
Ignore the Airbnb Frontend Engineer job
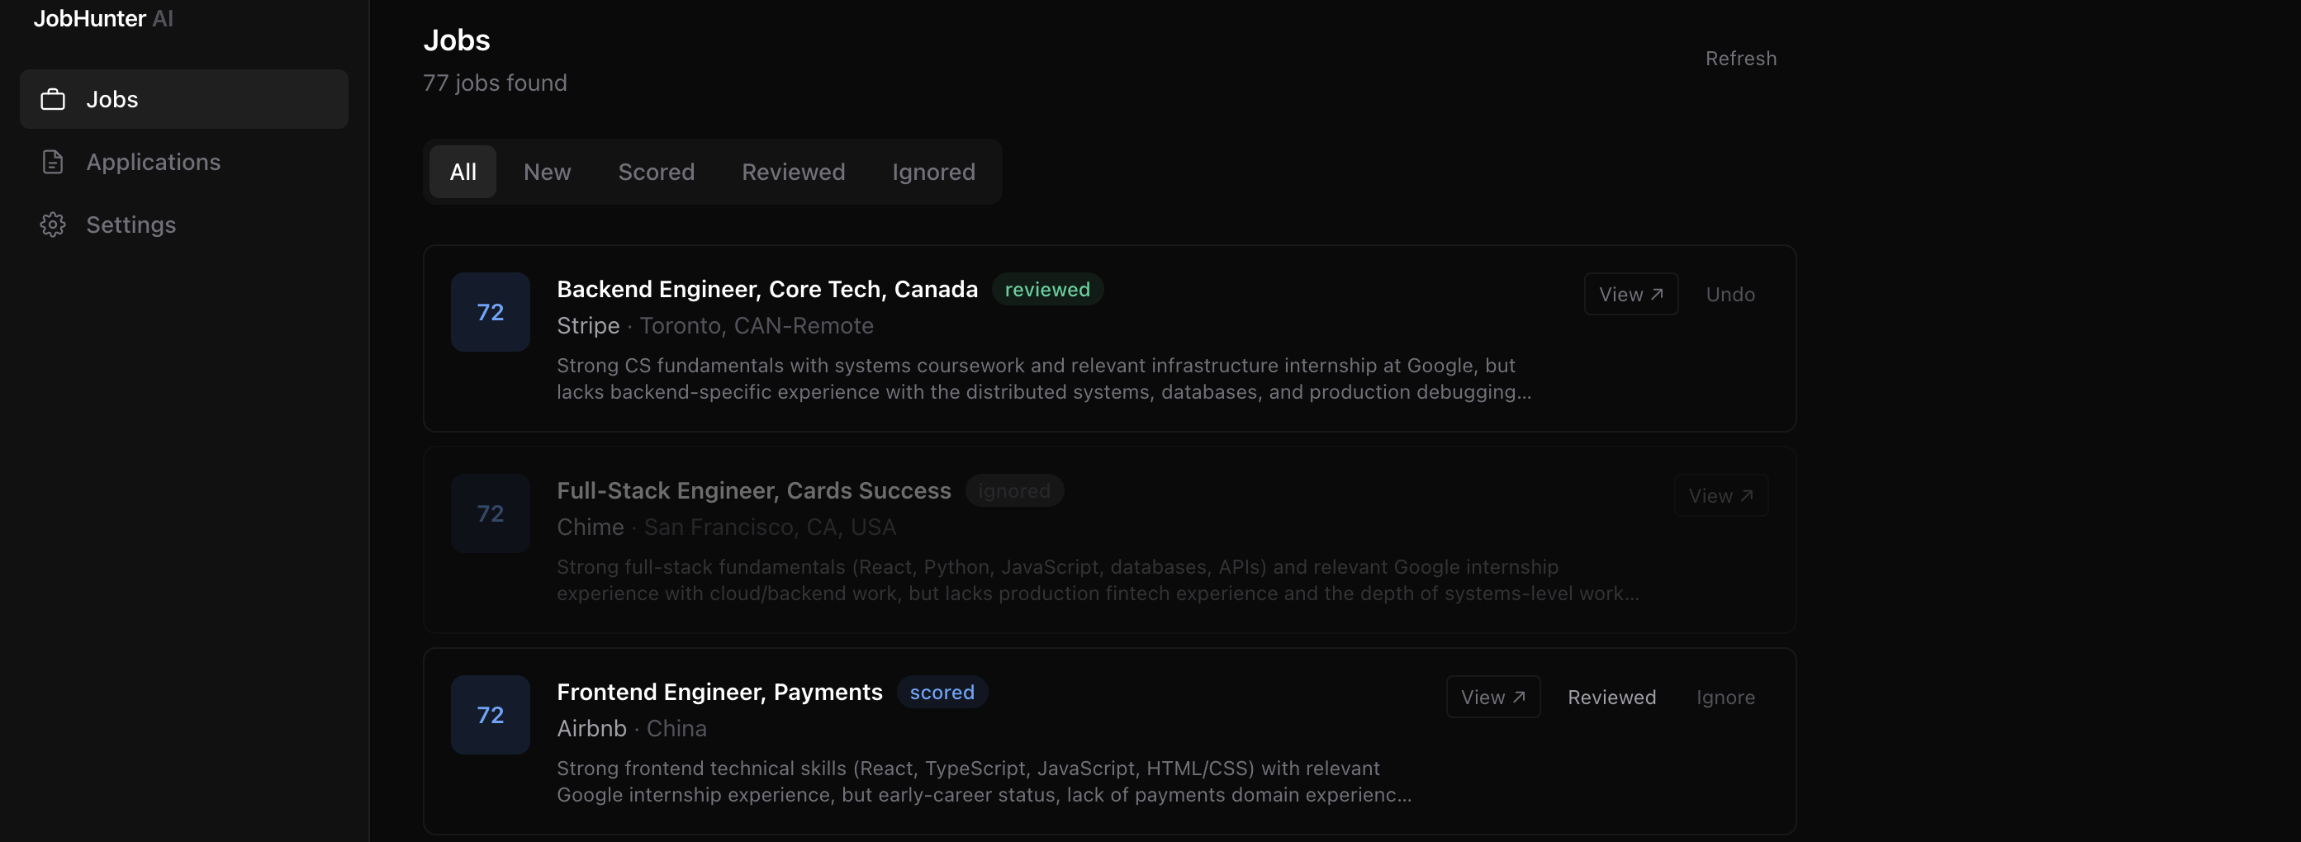[1725, 697]
